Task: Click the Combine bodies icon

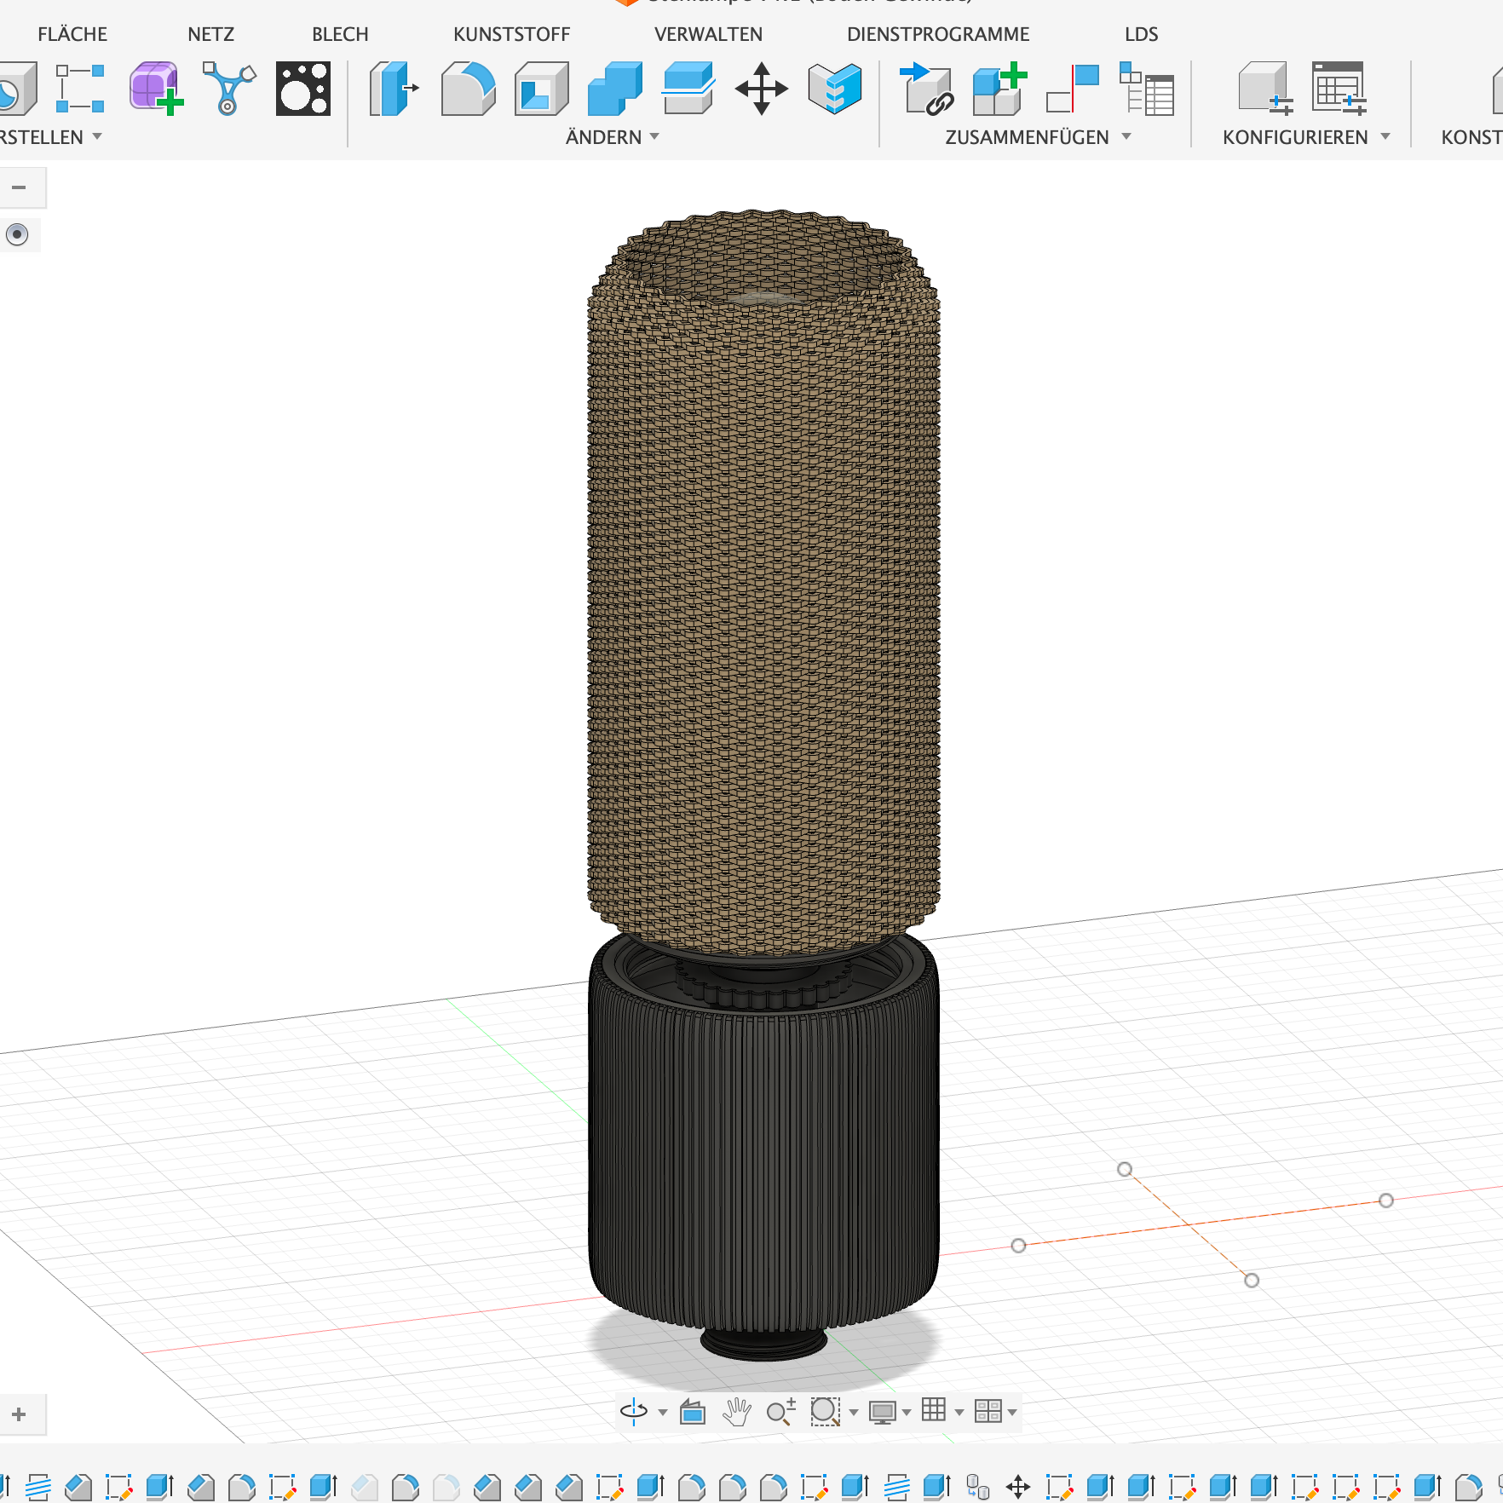Action: pyautogui.click(x=614, y=89)
